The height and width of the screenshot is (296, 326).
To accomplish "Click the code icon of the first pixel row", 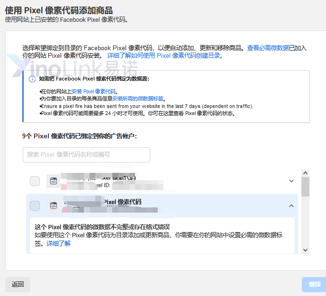I will (x=54, y=181).
